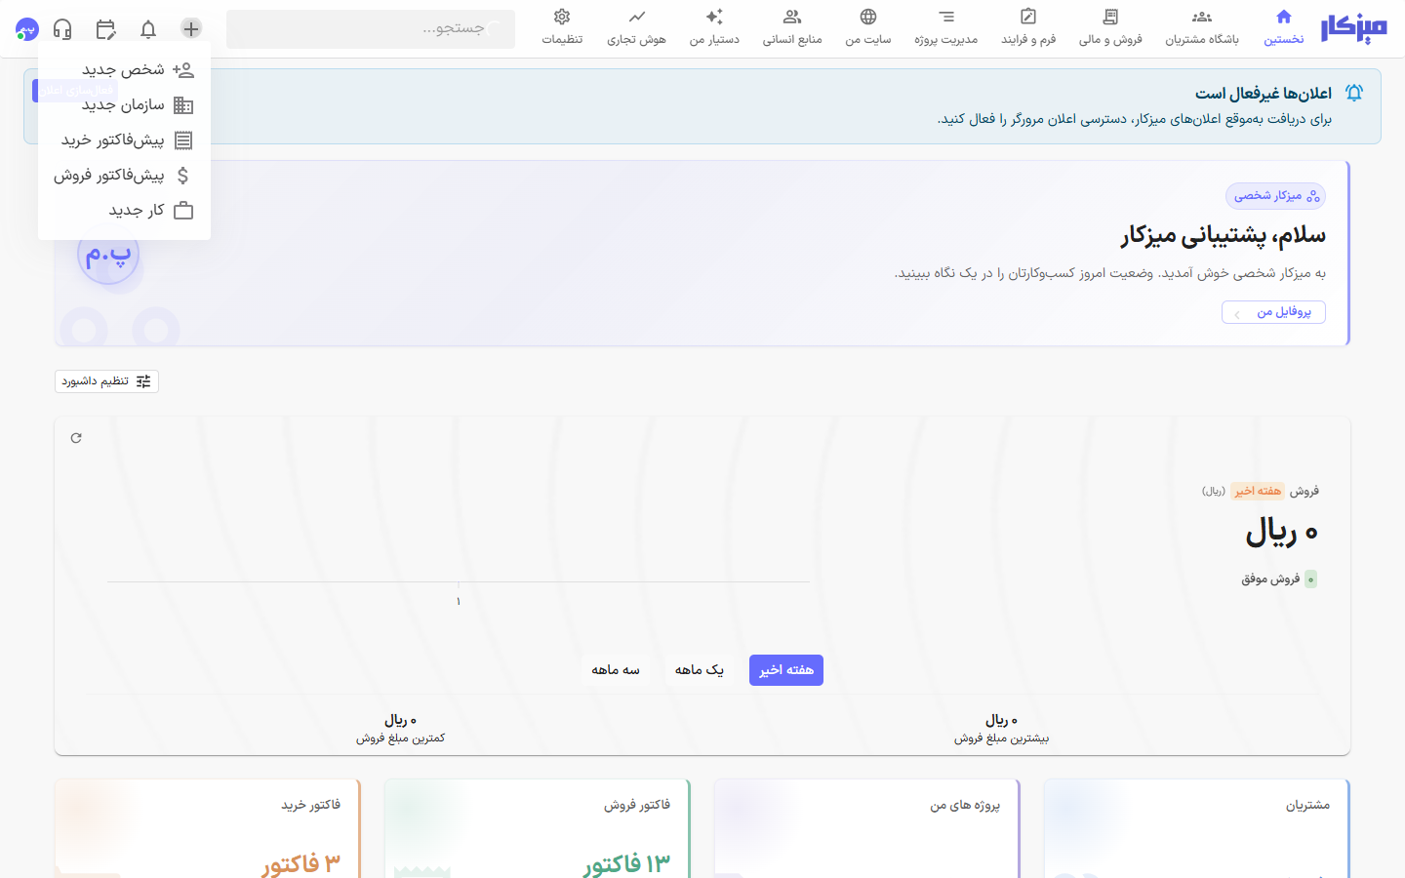Select پیش‌فاکتور فروش from the add menu
This screenshot has height=878, width=1405.
point(125,175)
